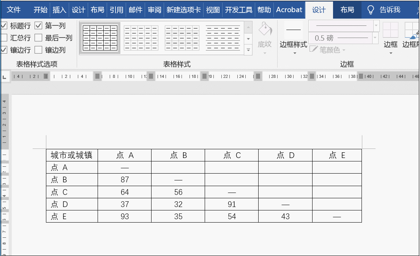Click table styles gallery scroll up arrow
Viewport: 420px width, 256px height.
[248, 27]
